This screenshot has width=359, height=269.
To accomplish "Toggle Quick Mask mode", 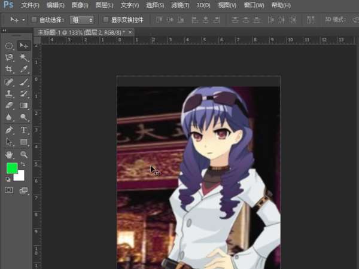I will click(x=9, y=190).
